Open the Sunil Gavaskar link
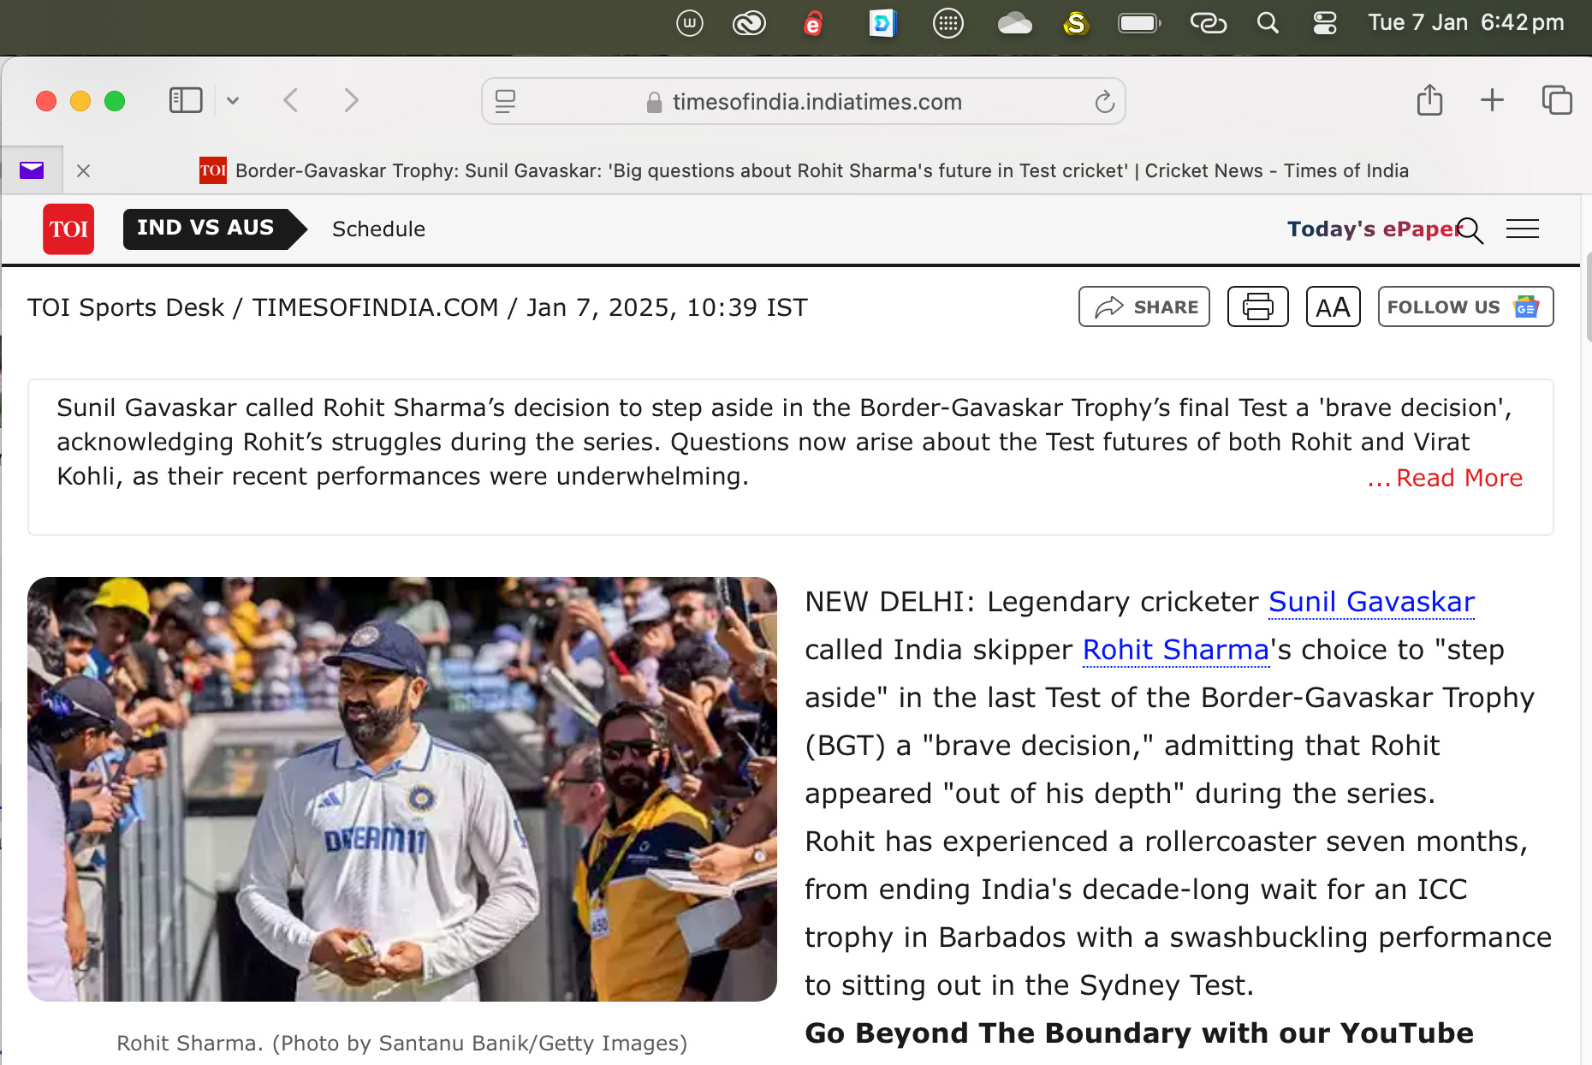 (1371, 603)
